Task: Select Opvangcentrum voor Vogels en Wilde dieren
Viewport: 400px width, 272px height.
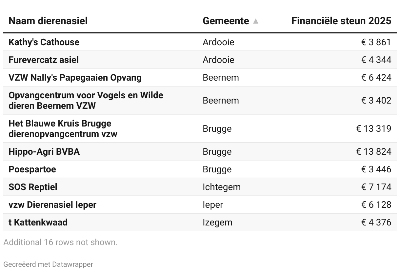Action: coord(86,100)
